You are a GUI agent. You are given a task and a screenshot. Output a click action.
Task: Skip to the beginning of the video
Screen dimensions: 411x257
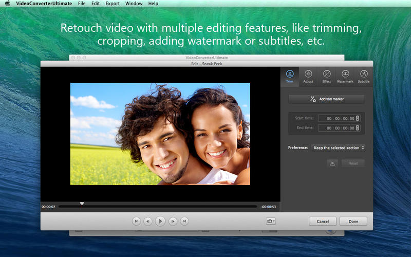coord(136,221)
